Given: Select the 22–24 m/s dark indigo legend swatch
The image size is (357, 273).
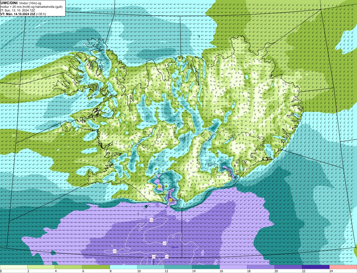Looking at the screenshot, I should tap(316, 267).
